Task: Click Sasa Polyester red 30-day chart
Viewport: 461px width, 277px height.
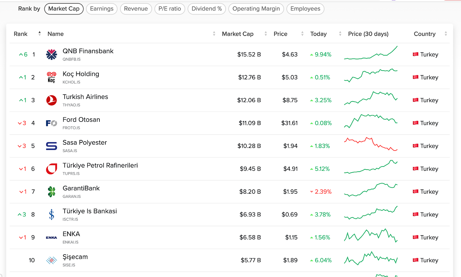Action: click(x=371, y=144)
